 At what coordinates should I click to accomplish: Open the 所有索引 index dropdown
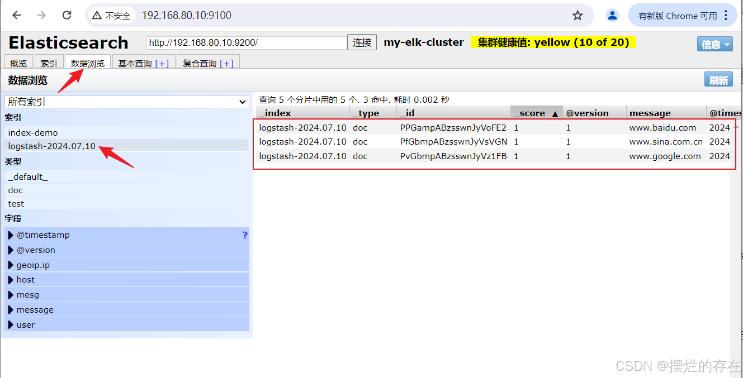[127, 102]
